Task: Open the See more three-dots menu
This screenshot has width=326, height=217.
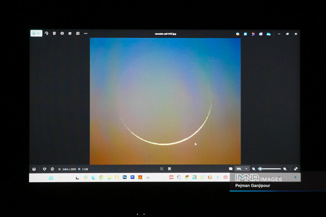Action: 86,33
